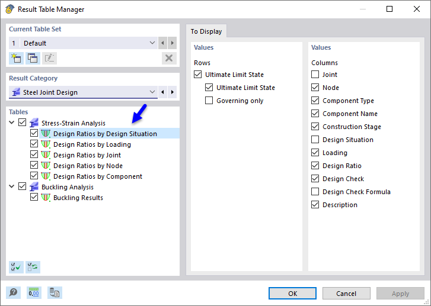Open the help search icon
This screenshot has width=431, height=306.
pyautogui.click(x=13, y=292)
